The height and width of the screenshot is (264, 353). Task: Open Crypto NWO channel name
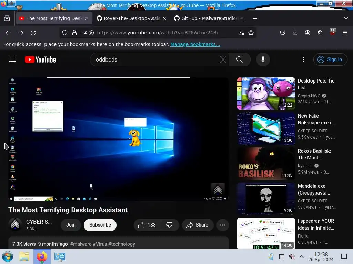pyautogui.click(x=309, y=96)
